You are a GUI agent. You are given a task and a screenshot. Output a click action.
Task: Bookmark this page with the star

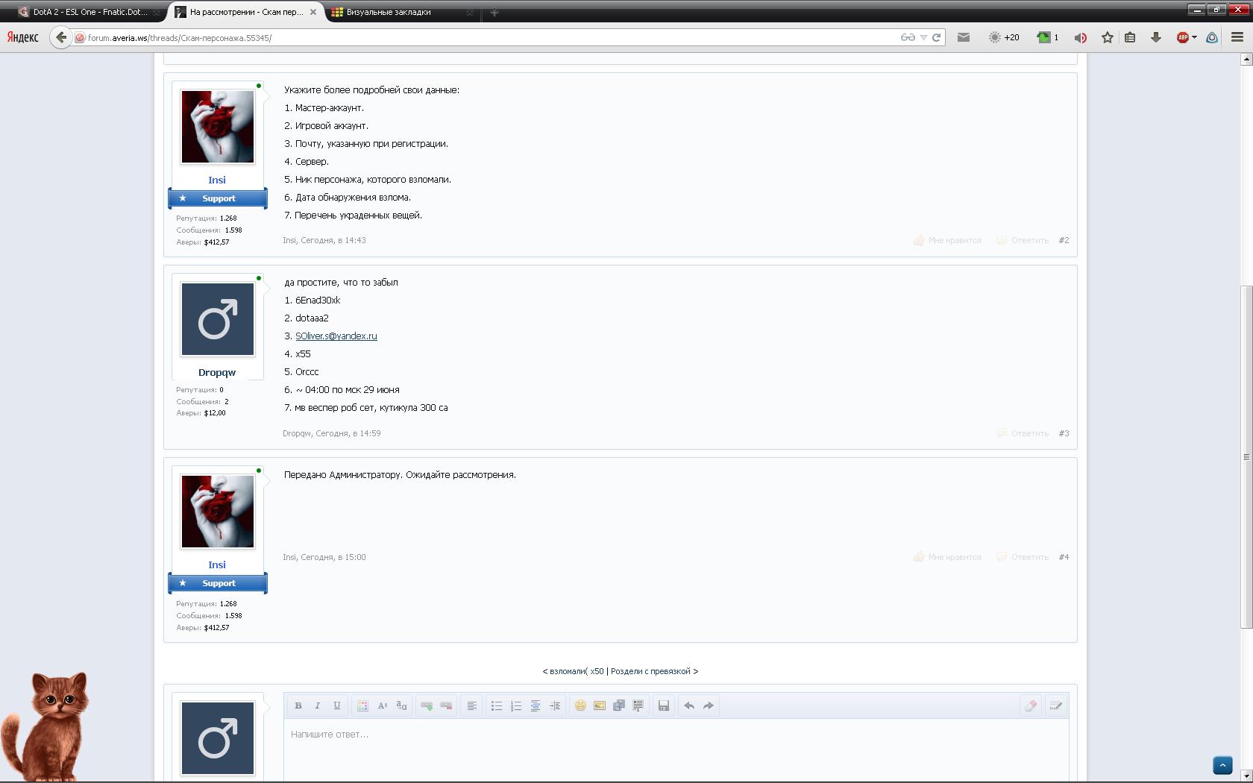tap(1108, 37)
